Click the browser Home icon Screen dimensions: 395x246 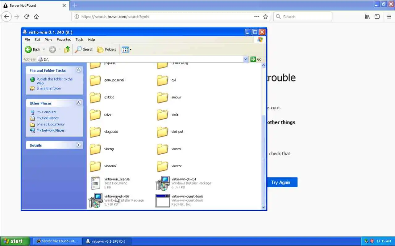36,17
